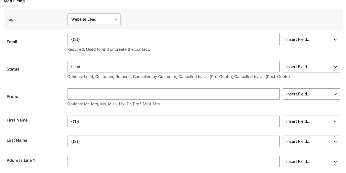Select the Status field label
Image resolution: width=346 pixels, height=173 pixels.
pyautogui.click(x=13, y=69)
